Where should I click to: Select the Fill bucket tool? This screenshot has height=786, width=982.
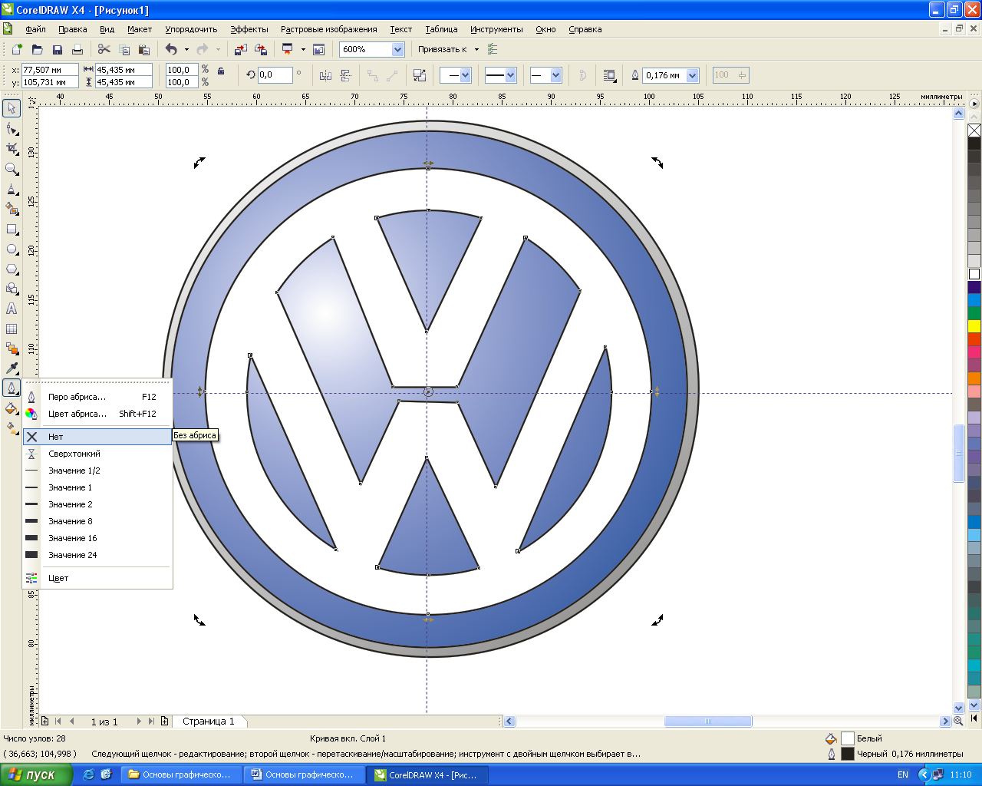(x=12, y=408)
